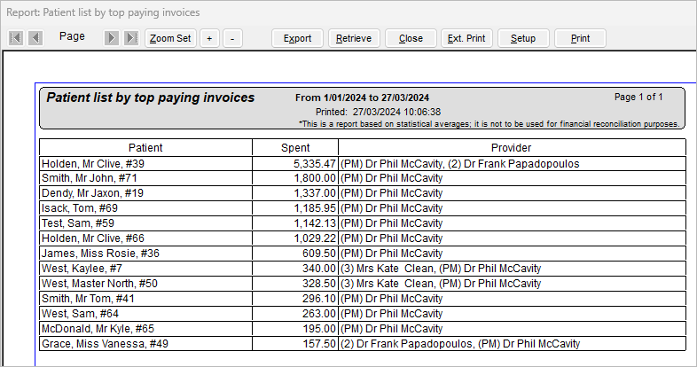Screen dimensions: 697x367
Task: Click the 263.00 spent amount
Action: pyautogui.click(x=318, y=314)
